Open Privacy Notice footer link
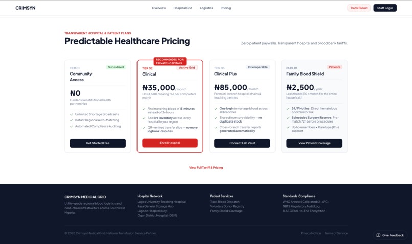412x244 pixels. click(311, 233)
